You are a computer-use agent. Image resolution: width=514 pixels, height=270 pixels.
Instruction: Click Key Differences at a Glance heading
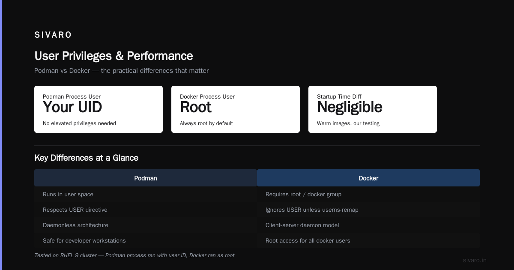pos(86,158)
